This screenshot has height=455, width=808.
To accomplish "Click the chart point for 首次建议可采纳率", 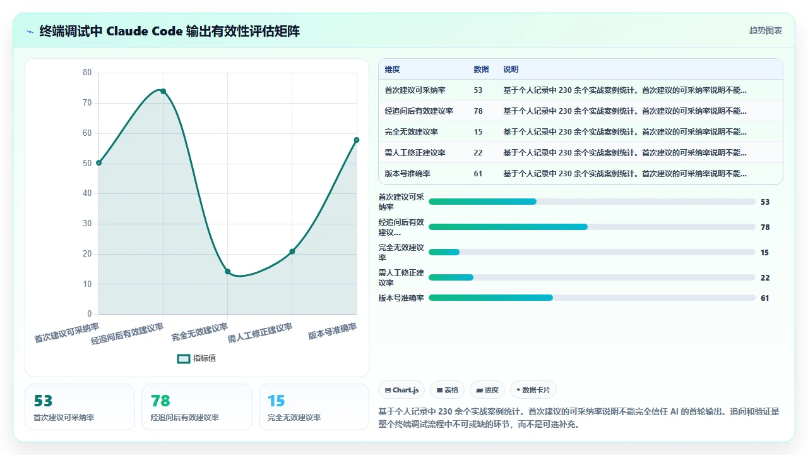I will [99, 163].
